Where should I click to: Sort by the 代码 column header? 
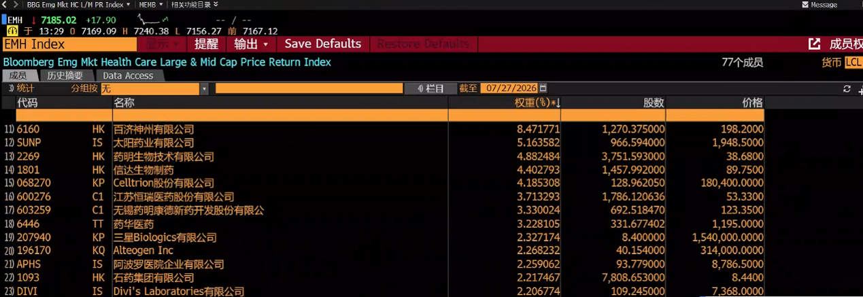tap(63, 103)
